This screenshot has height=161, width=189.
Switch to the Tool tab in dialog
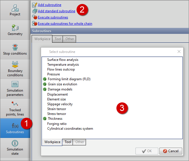[68, 142]
